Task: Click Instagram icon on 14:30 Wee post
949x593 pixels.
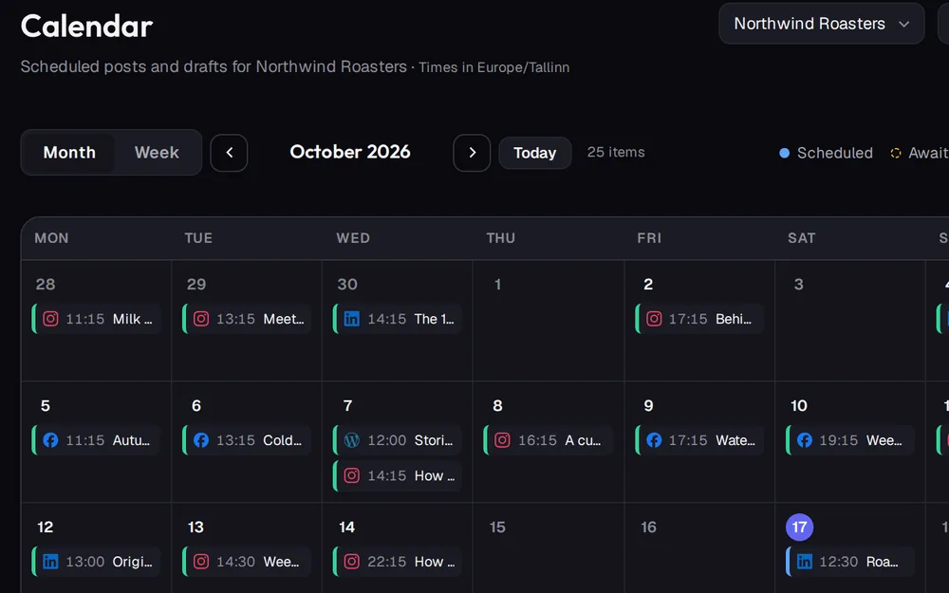Action: tap(201, 562)
